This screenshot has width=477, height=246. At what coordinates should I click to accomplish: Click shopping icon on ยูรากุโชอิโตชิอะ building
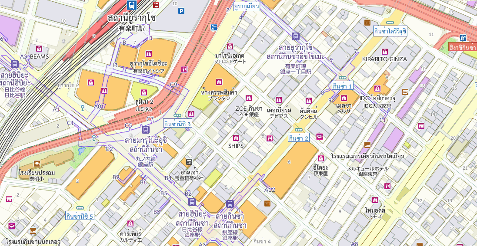tap(148, 54)
